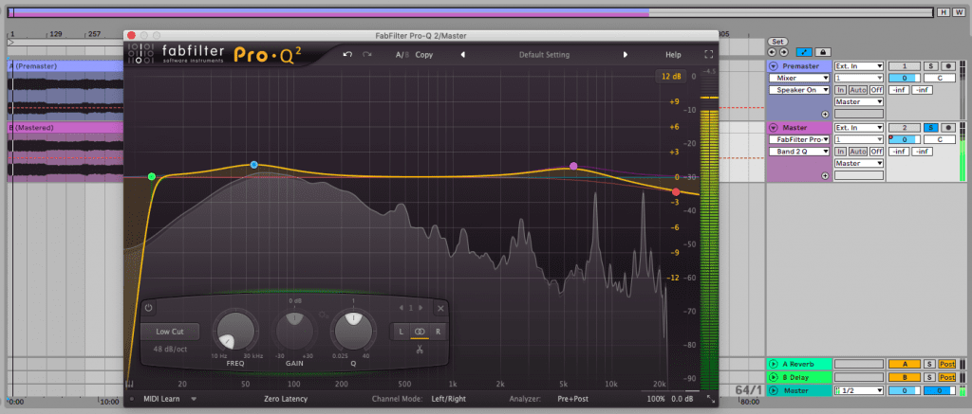Click the undo arrow in Pro-Q header
This screenshot has height=414, width=972.
347,55
